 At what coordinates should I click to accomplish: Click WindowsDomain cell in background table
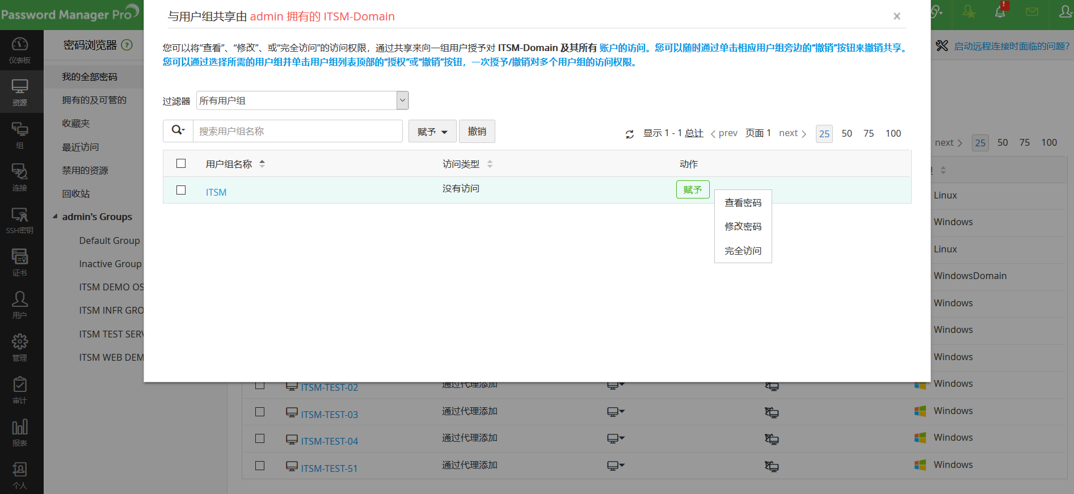point(970,276)
